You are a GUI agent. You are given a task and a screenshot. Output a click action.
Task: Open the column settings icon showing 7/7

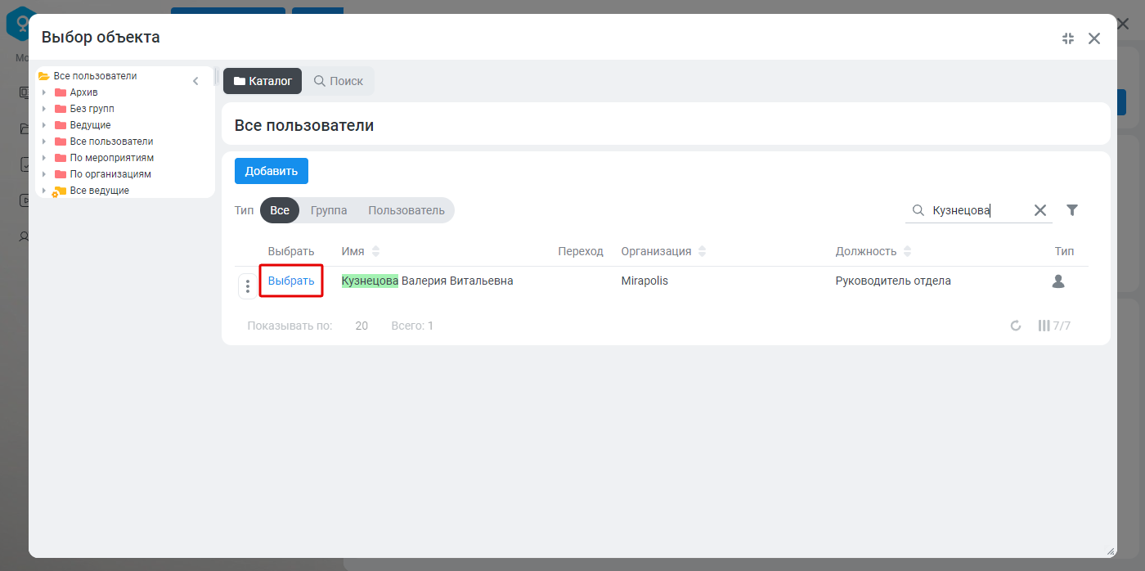click(1054, 326)
